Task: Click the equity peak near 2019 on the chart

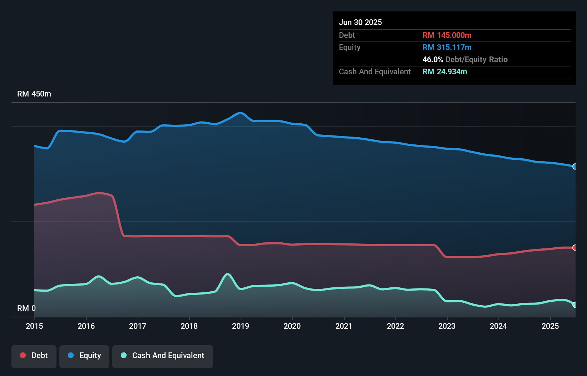Action: coord(240,114)
